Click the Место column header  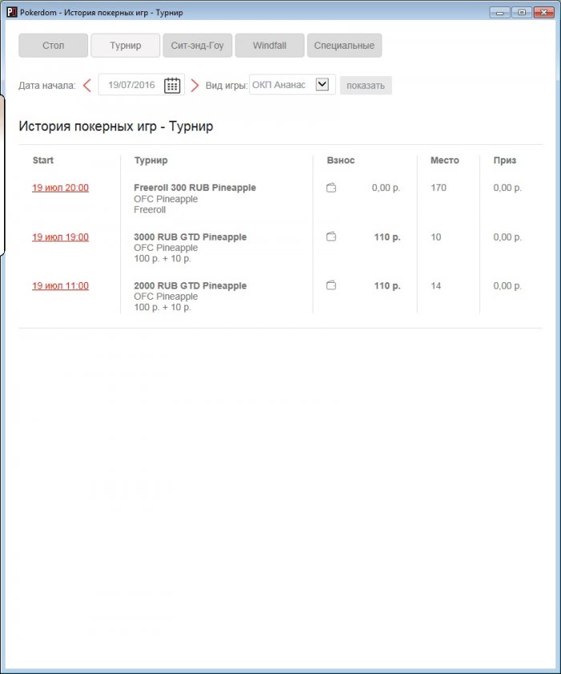(445, 160)
